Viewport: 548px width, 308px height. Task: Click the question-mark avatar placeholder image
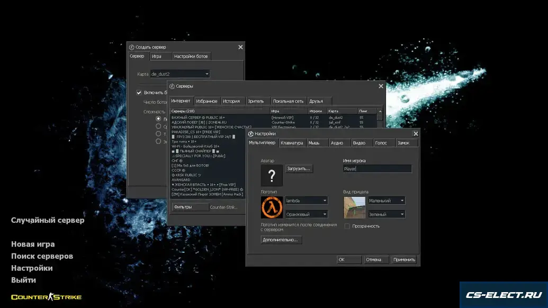272,175
